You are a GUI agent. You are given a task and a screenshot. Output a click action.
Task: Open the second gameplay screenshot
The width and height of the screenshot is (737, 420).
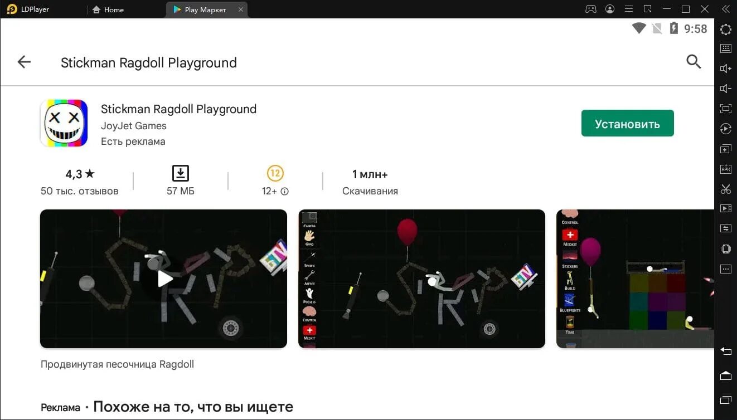click(x=421, y=279)
